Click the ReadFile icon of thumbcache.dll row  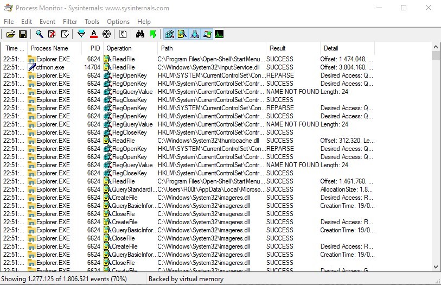[107, 141]
